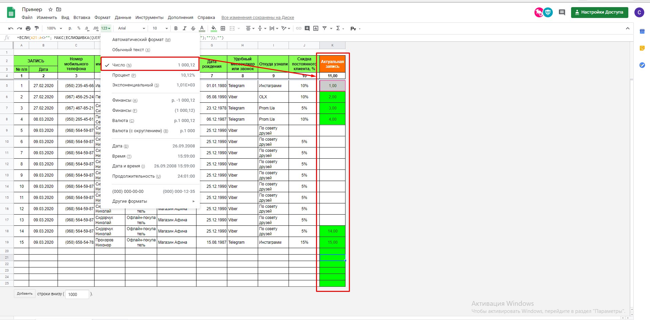This screenshot has height=320, width=650.
Task: Open the Изменить menu
Action: click(x=47, y=18)
